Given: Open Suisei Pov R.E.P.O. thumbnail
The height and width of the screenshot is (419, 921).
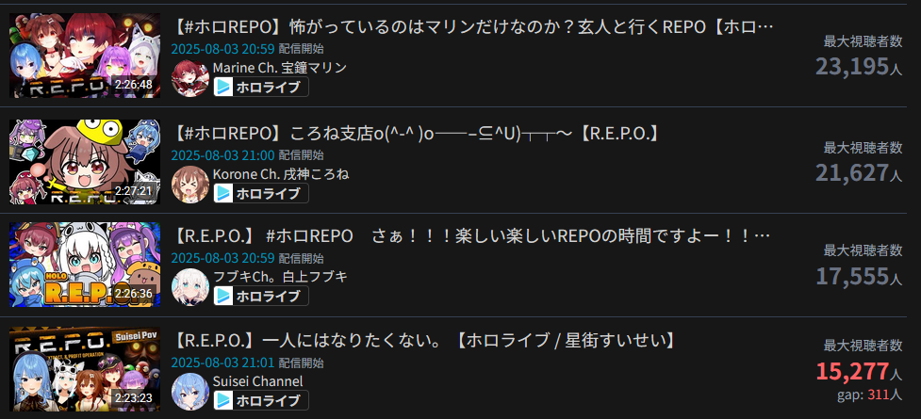Looking at the screenshot, I should [85, 369].
